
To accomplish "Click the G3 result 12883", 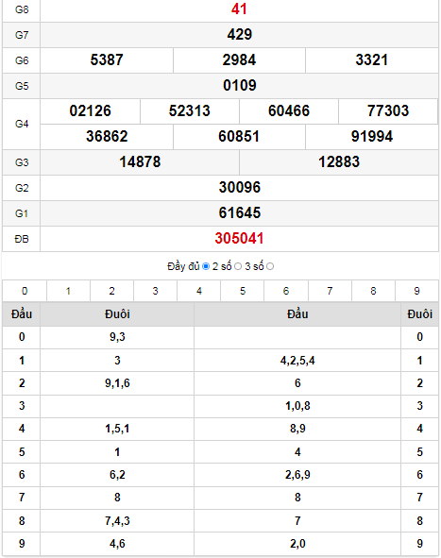I will coord(339,161).
